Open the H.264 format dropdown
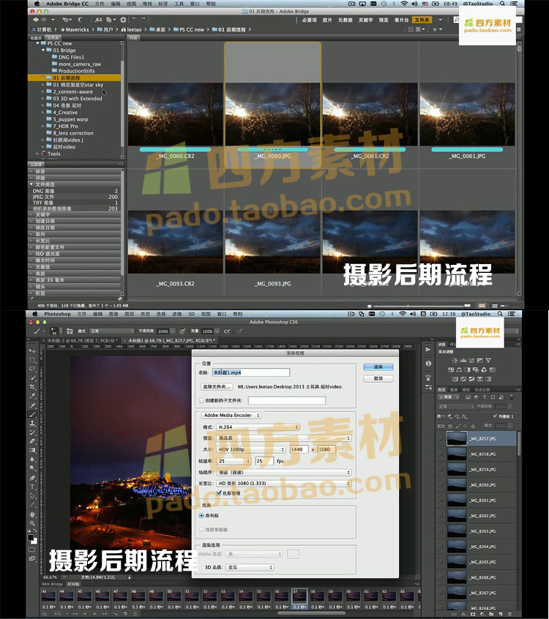 (258, 427)
